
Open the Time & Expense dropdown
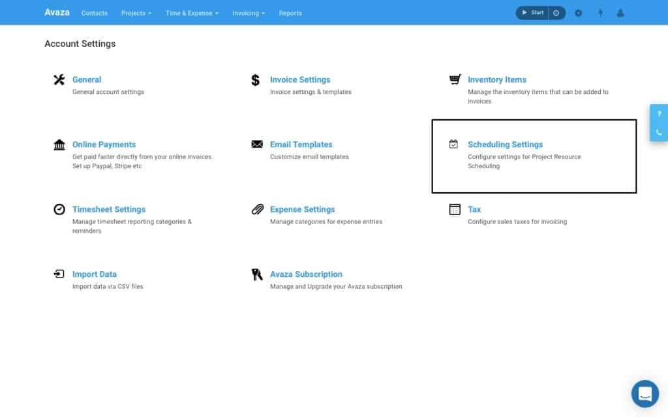191,12
